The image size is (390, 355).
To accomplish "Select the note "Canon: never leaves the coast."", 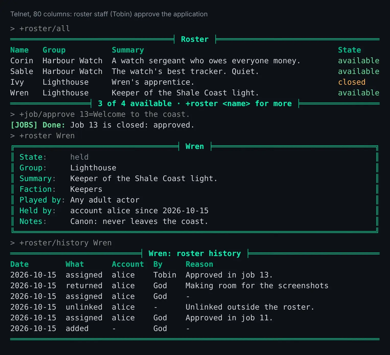I will (x=139, y=221).
